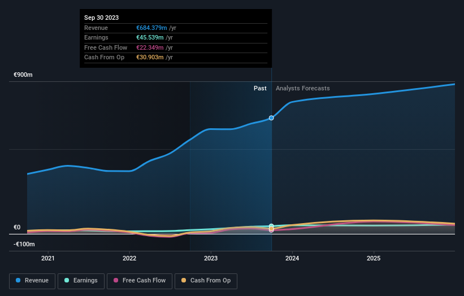
Task: Toggle the Cash From Op legend button
Action: 206,281
